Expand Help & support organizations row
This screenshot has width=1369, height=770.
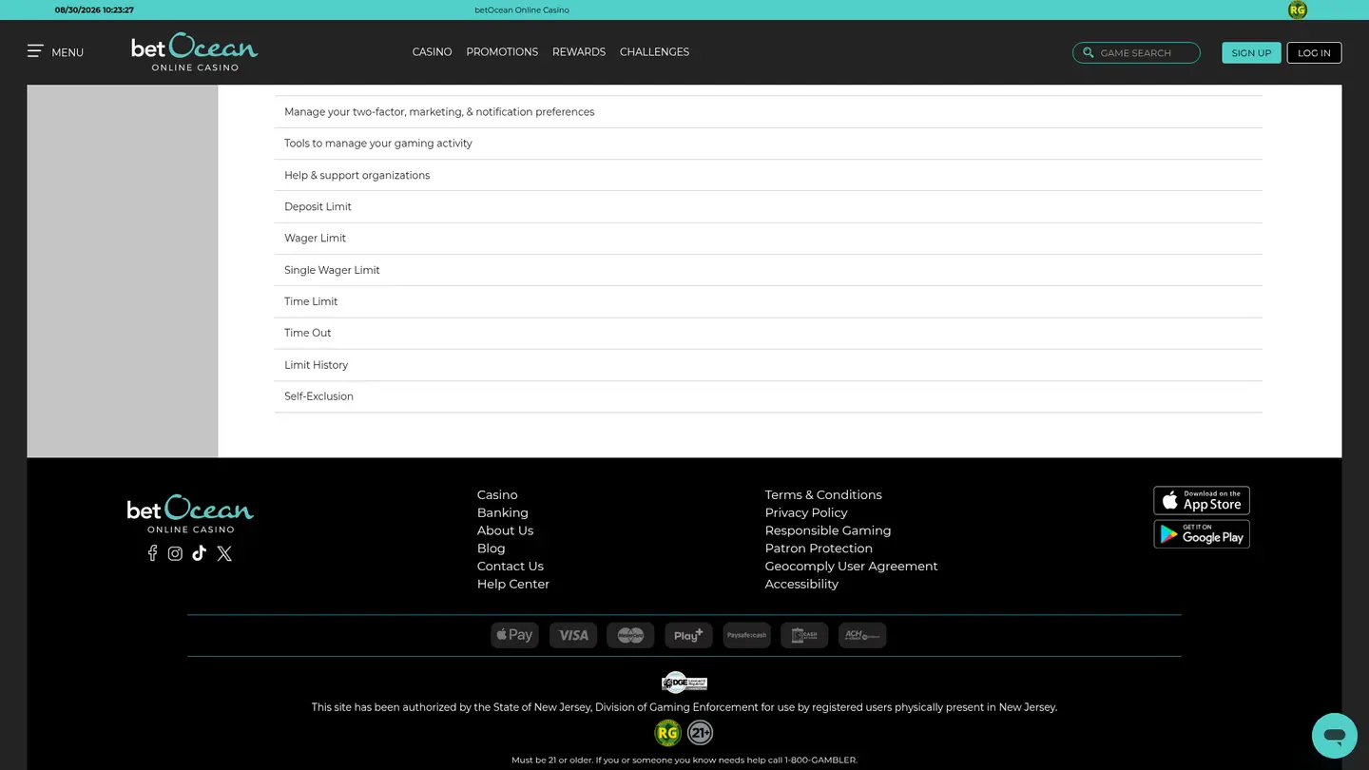[768, 176]
